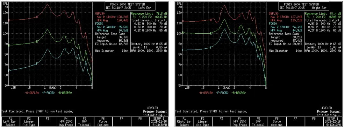Click red OSPL90 heading in left results panel
Viewport: 344px width, 128px height.
click(x=100, y=14)
